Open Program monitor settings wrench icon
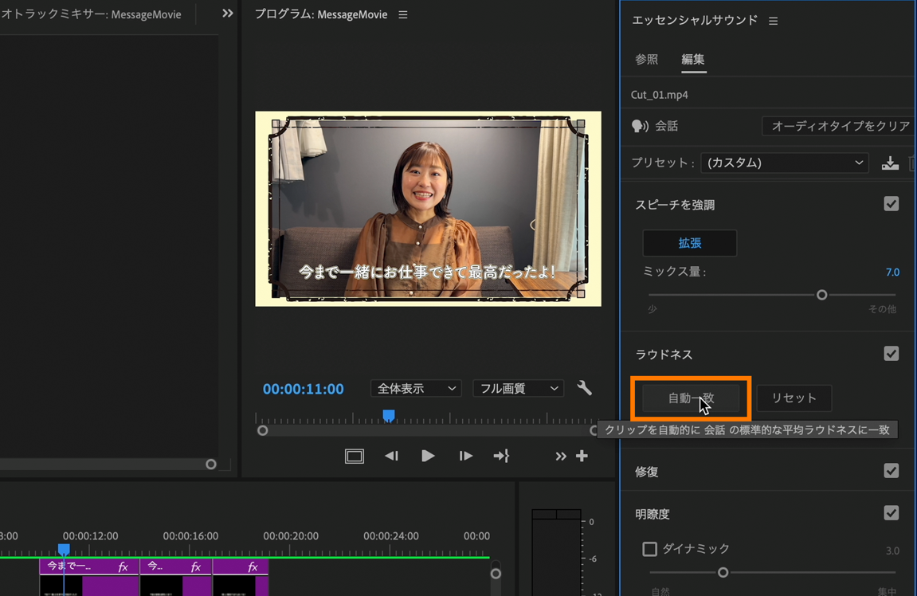The height and width of the screenshot is (596, 917). pyautogui.click(x=584, y=388)
